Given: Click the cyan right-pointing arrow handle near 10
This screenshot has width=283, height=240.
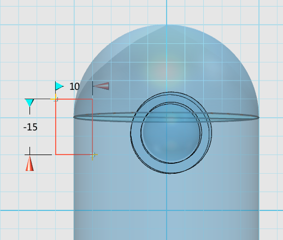Looking at the screenshot, I should point(60,86).
